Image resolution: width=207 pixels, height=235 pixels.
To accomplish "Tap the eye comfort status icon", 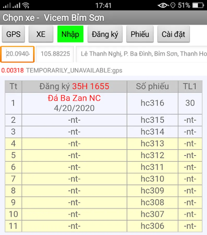I will [x=163, y=5].
